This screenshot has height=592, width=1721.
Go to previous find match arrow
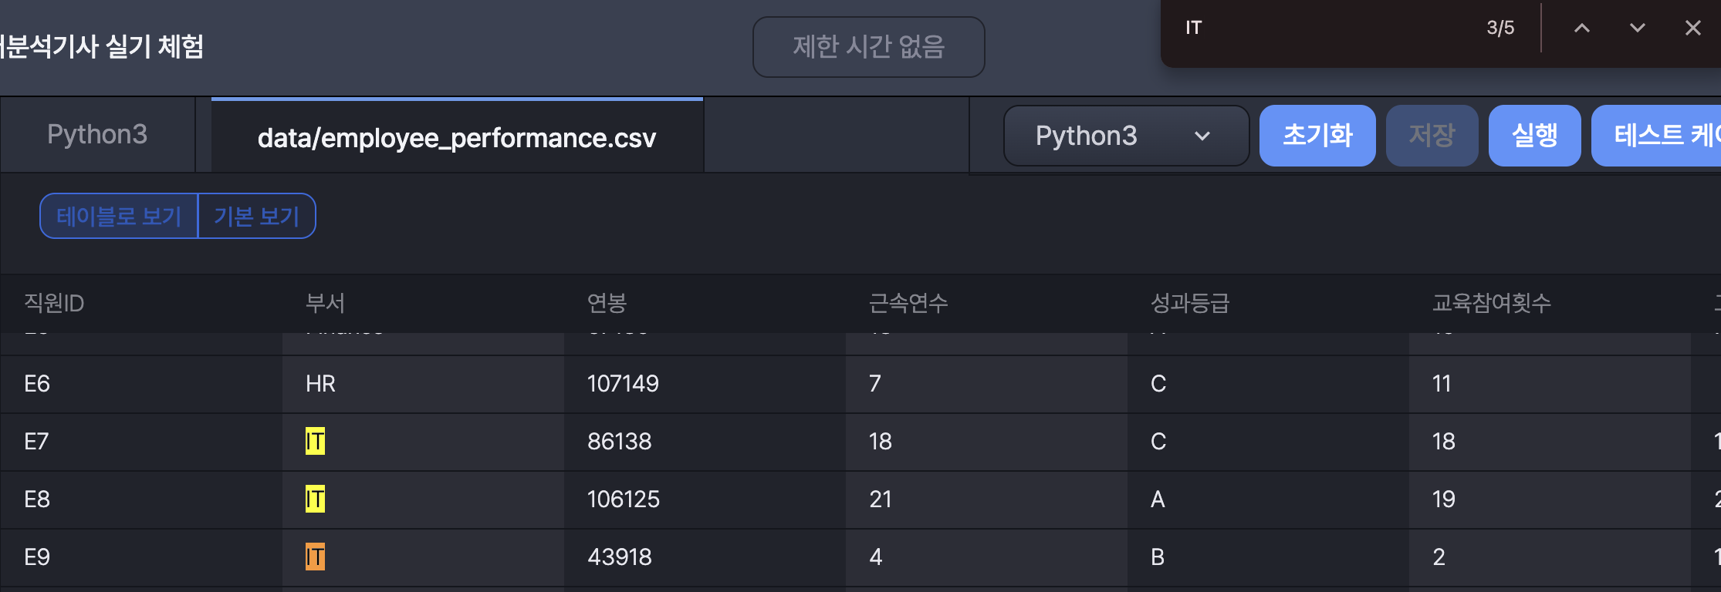1582,29
